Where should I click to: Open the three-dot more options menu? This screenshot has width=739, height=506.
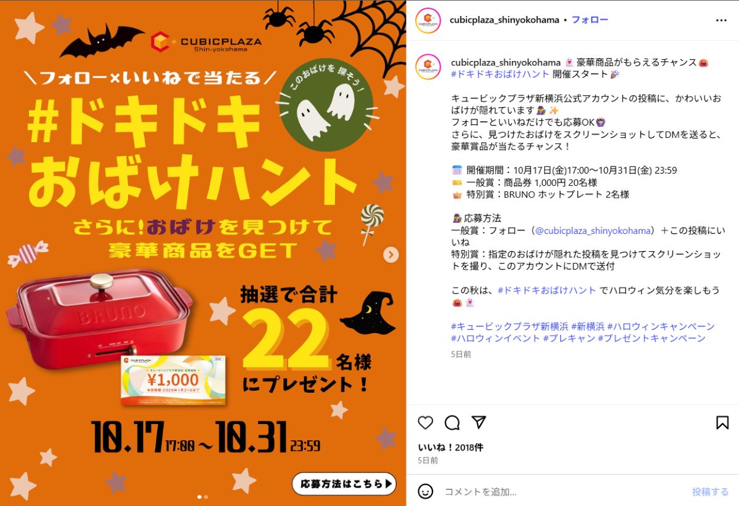click(x=721, y=20)
